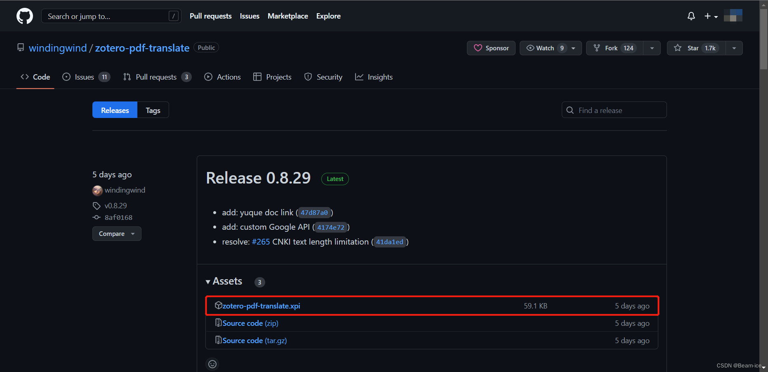Switch to the Security tab

point(323,77)
